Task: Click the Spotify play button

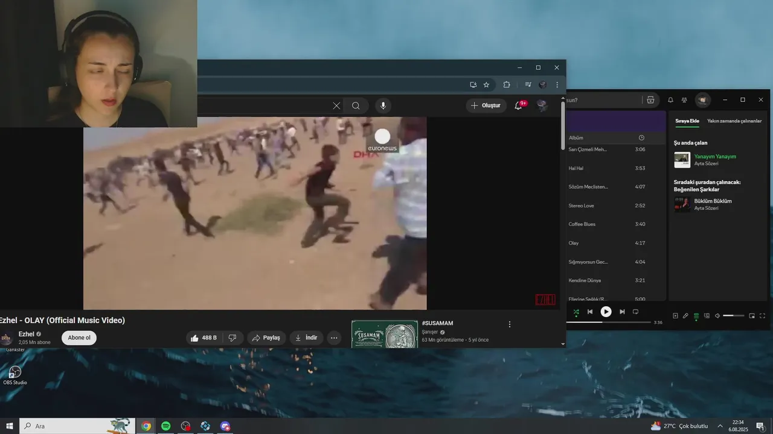Action: pyautogui.click(x=606, y=312)
